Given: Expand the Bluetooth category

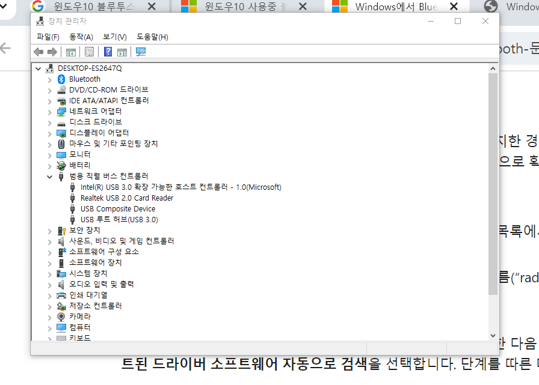Looking at the screenshot, I should tap(49, 80).
